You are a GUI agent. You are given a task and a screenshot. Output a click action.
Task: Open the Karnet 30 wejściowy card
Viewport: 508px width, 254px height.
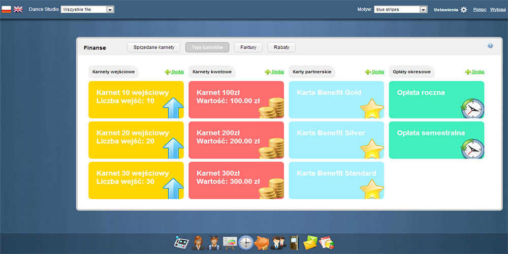(136, 180)
